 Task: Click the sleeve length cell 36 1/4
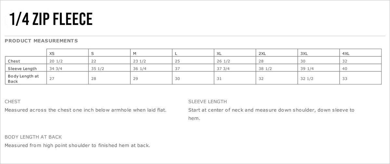coord(140,69)
